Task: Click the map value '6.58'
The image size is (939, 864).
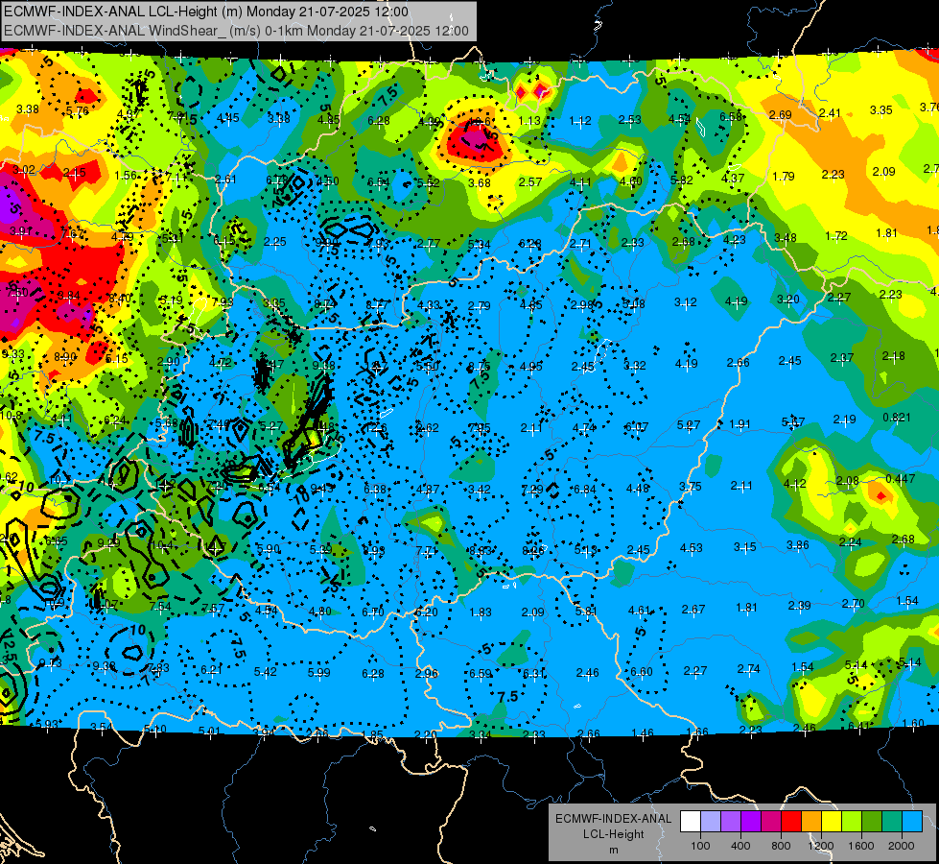Action: [x=731, y=117]
